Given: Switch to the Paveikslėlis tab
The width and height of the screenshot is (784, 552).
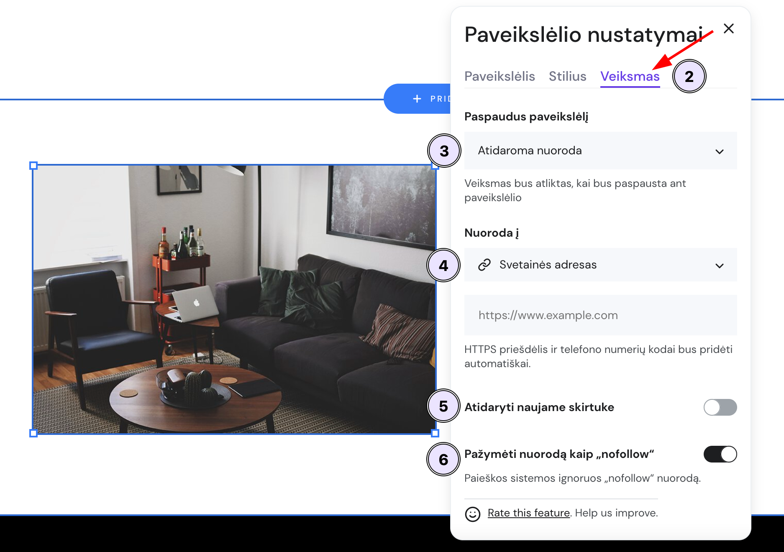Looking at the screenshot, I should coord(500,76).
